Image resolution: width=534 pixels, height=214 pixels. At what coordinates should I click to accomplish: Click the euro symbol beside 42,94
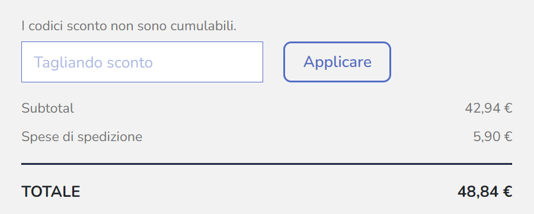coord(508,108)
